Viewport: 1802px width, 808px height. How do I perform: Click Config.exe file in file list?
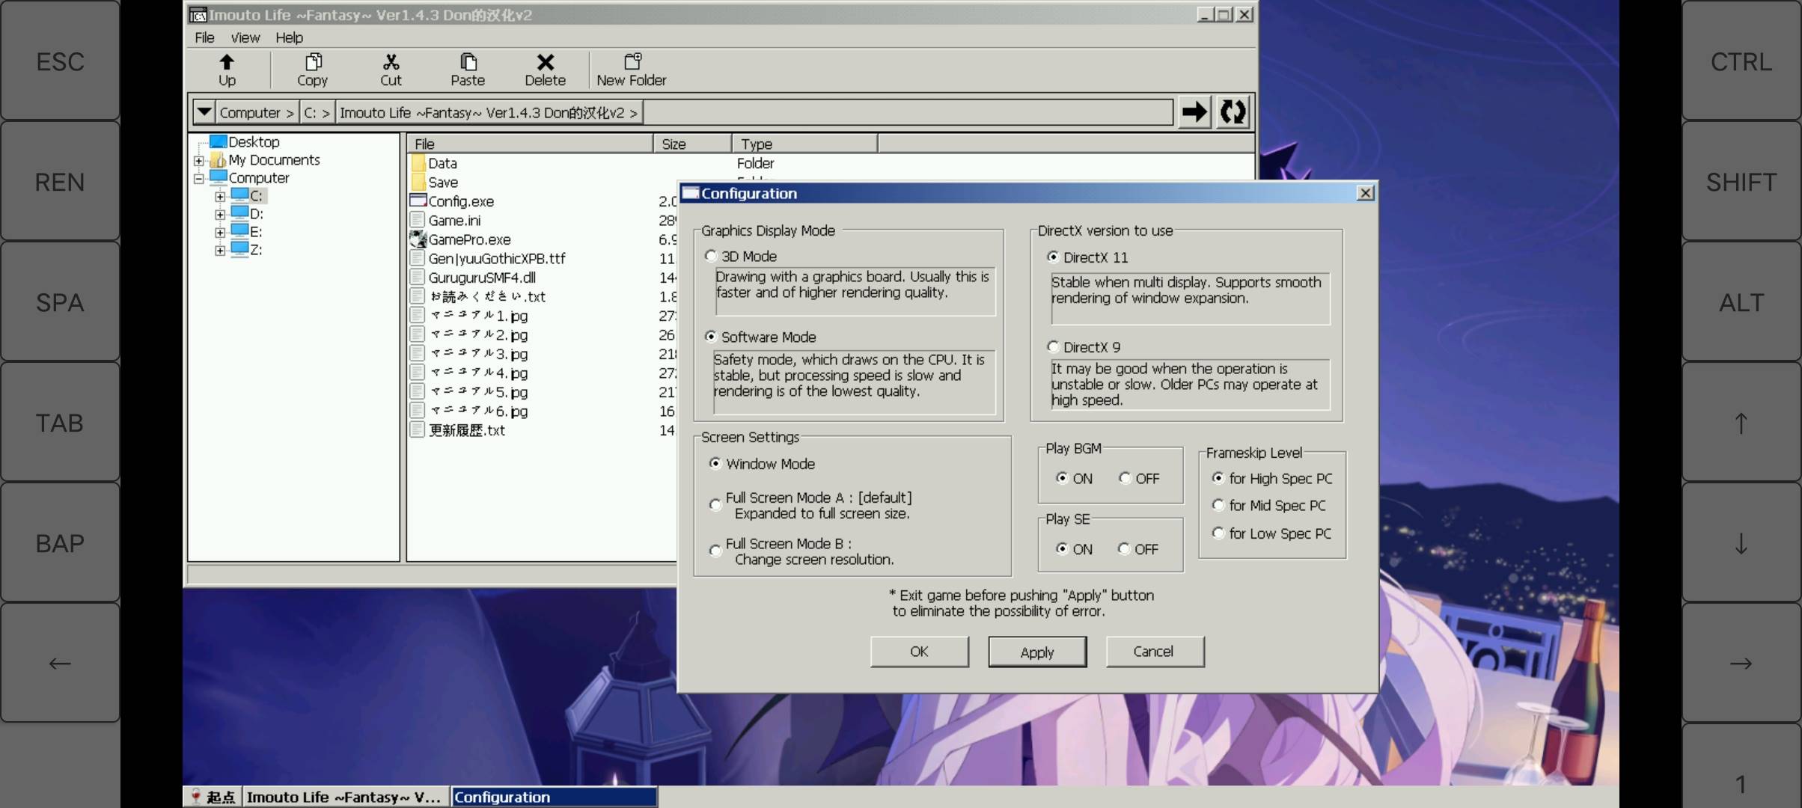pyautogui.click(x=459, y=201)
